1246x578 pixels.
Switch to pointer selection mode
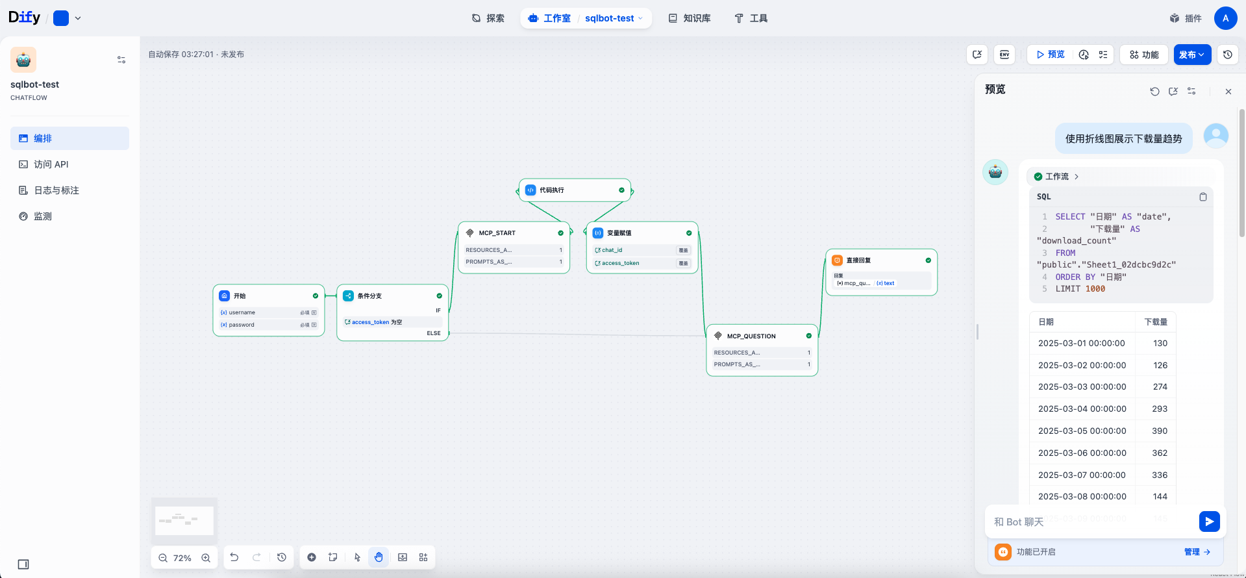tap(357, 557)
